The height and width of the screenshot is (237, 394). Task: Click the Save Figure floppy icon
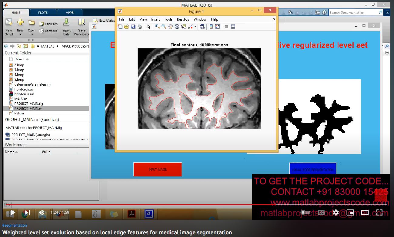pos(133,27)
